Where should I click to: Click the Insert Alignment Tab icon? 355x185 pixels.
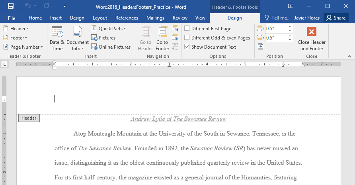coord(260,47)
